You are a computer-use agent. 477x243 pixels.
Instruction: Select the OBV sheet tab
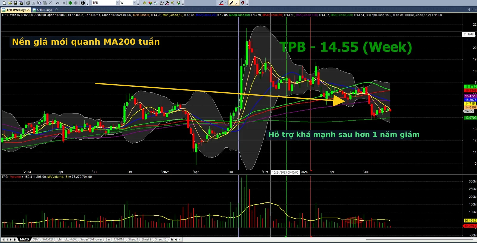click(x=35, y=239)
